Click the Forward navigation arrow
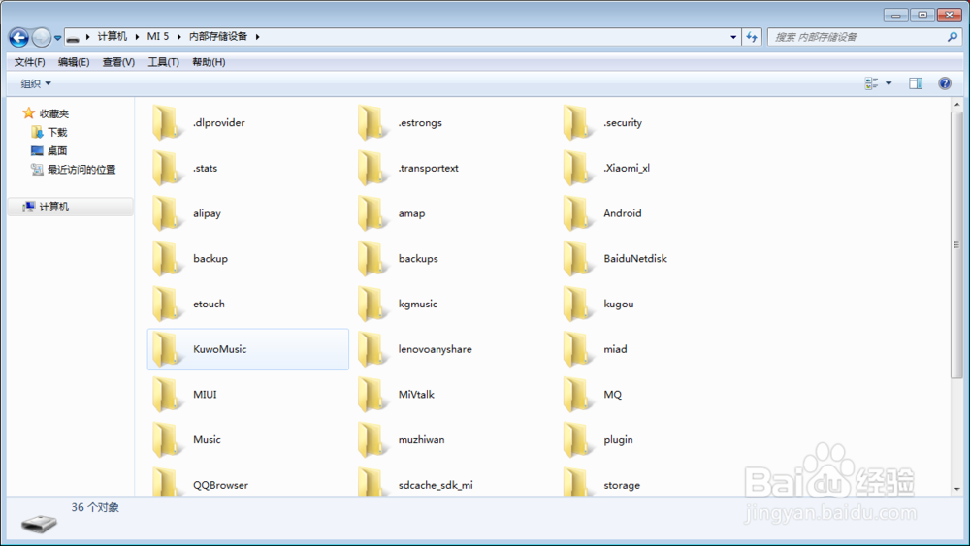This screenshot has width=970, height=546. pos(42,38)
